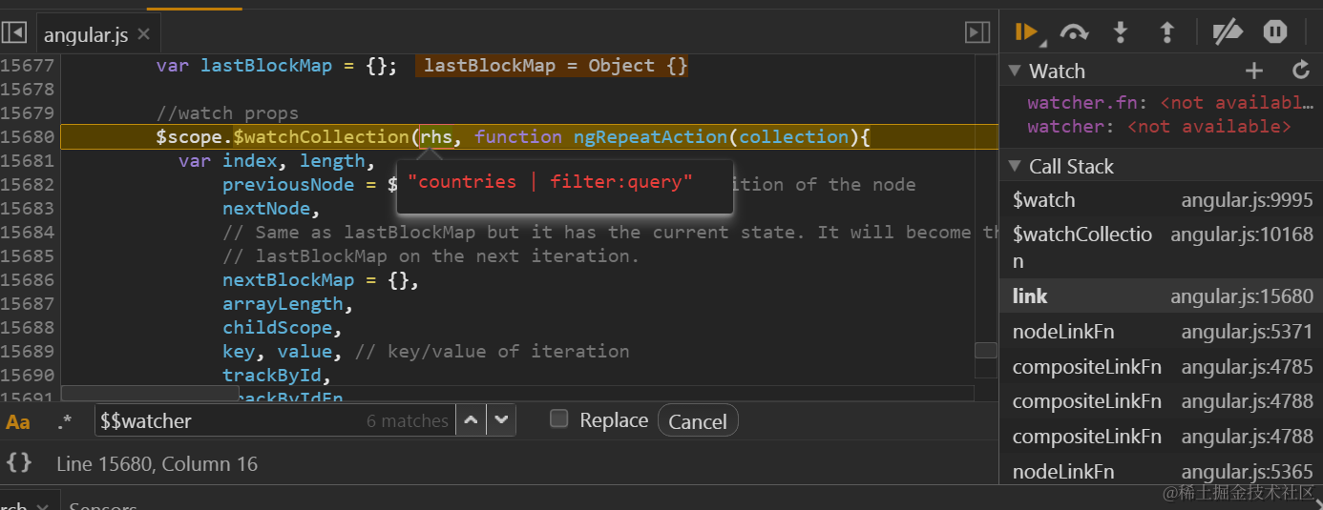Step over next function call
Viewport: 1323px width, 510px height.
[x=1075, y=32]
